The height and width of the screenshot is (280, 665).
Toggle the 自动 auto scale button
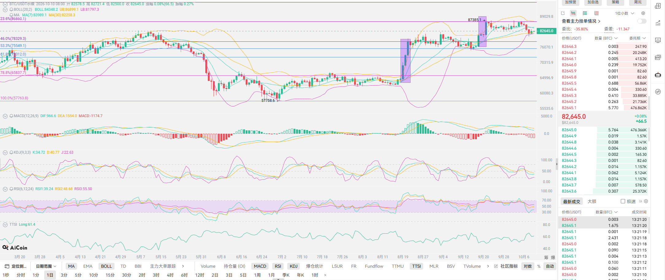coord(550,266)
